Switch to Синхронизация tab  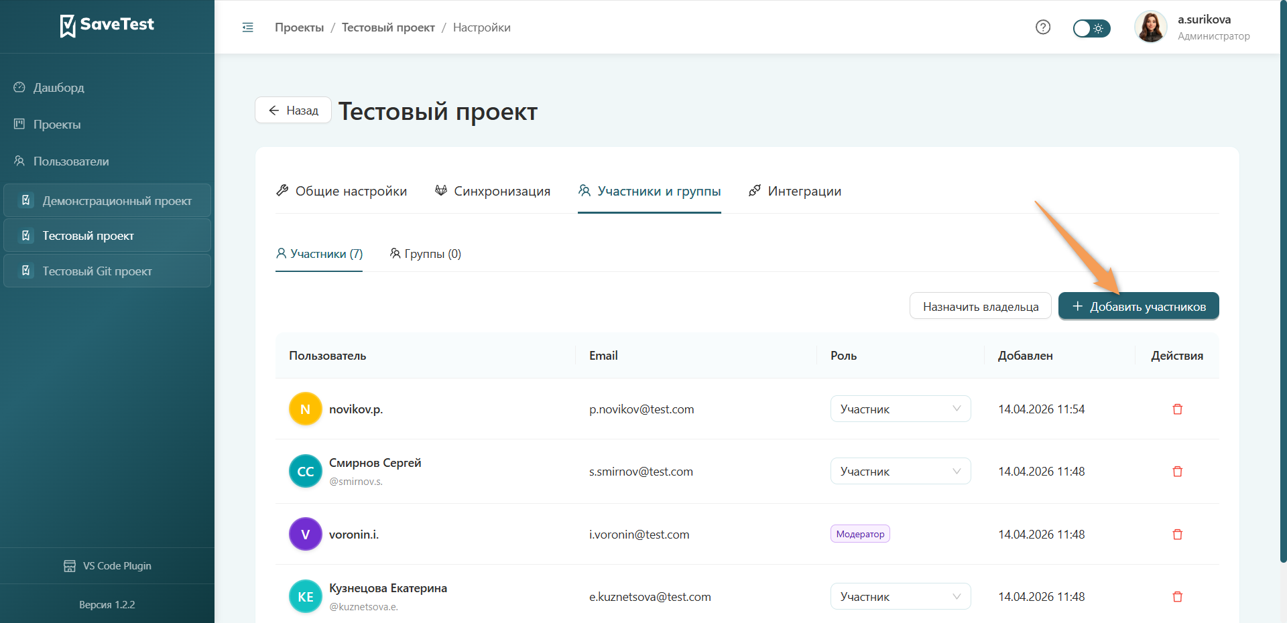click(x=493, y=191)
